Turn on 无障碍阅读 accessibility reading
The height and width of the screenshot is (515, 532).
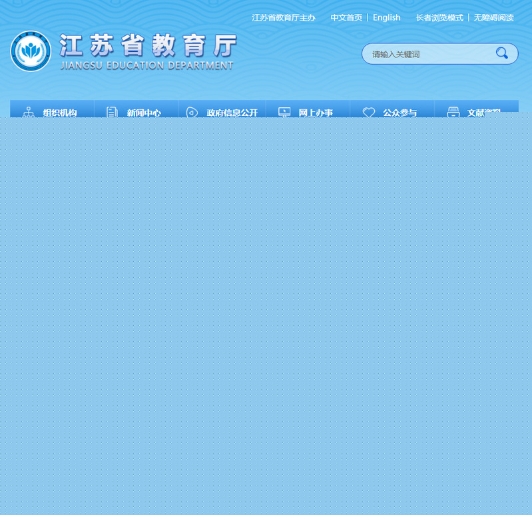[493, 17]
